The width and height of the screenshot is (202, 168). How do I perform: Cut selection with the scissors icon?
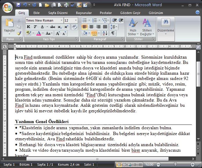tap(19, 20)
